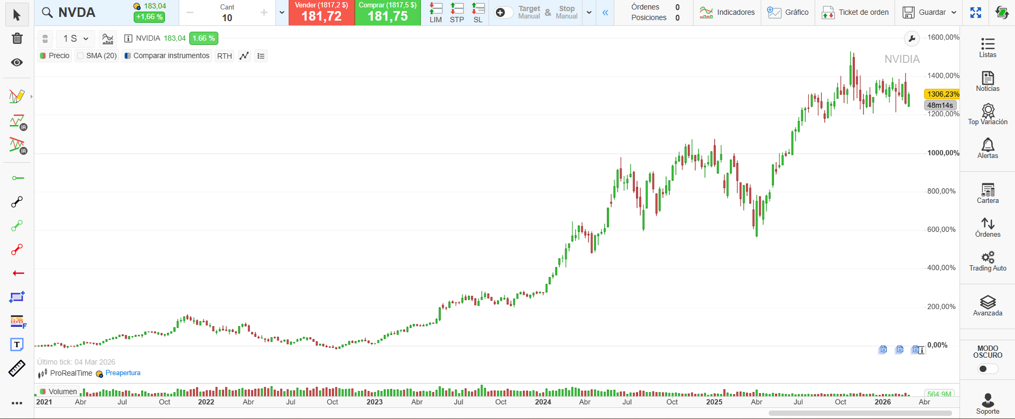Open the Top Variación panel
Image resolution: width=1015 pixels, height=419 pixels.
tap(988, 115)
